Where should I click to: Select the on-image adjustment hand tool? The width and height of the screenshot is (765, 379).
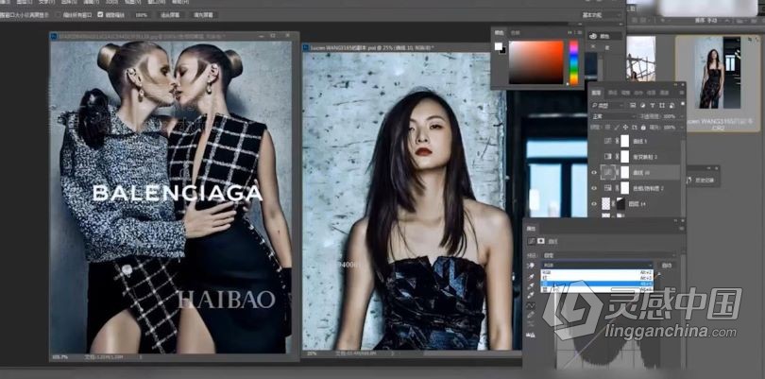531,266
